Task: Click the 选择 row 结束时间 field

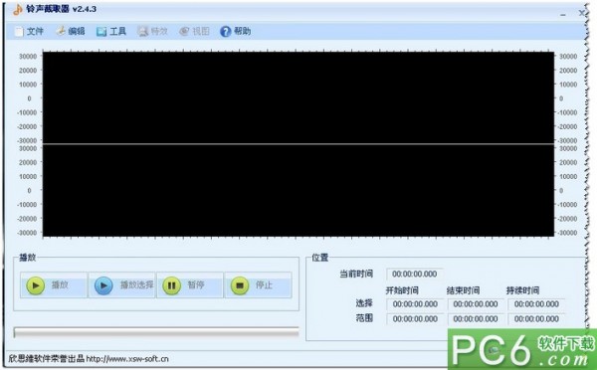Action: tap(476, 304)
